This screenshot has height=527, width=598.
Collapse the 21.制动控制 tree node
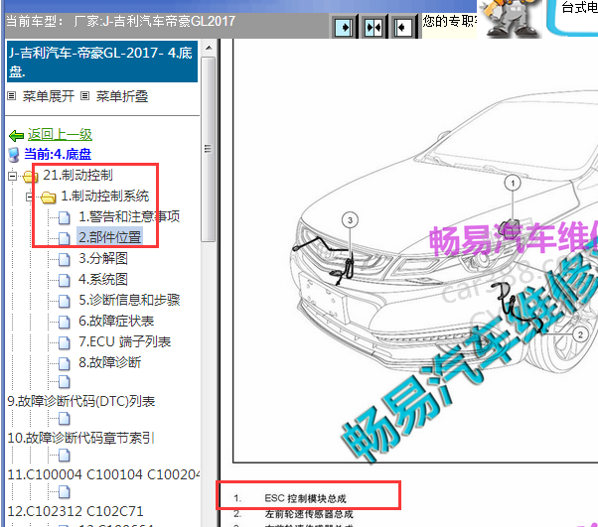12,176
